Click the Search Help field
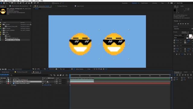The height and width of the screenshot is (109, 193). tap(183, 3)
